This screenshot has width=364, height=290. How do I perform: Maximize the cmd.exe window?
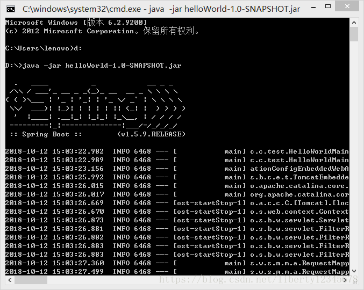[328, 6]
